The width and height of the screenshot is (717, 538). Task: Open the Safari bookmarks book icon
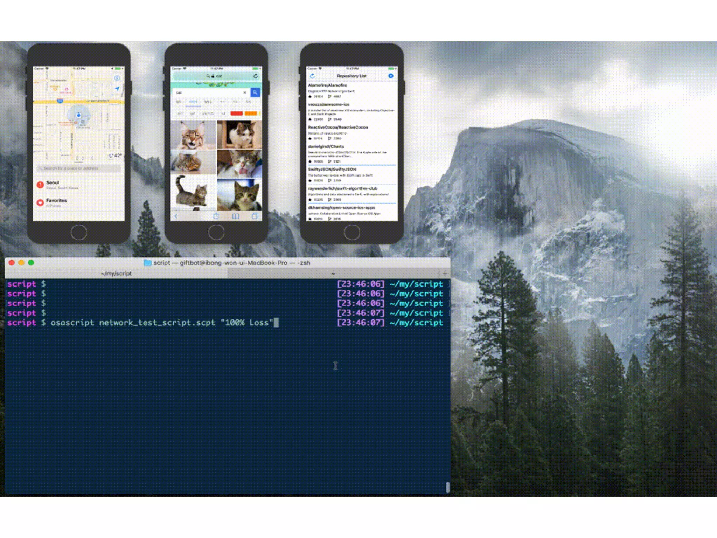(236, 216)
